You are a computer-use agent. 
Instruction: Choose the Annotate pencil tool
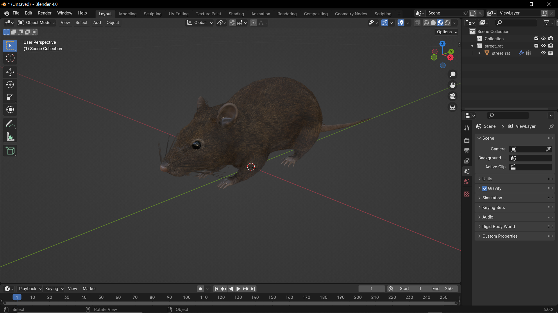coord(10,124)
